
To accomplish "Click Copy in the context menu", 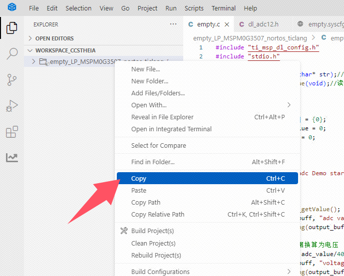I will pos(207,178).
